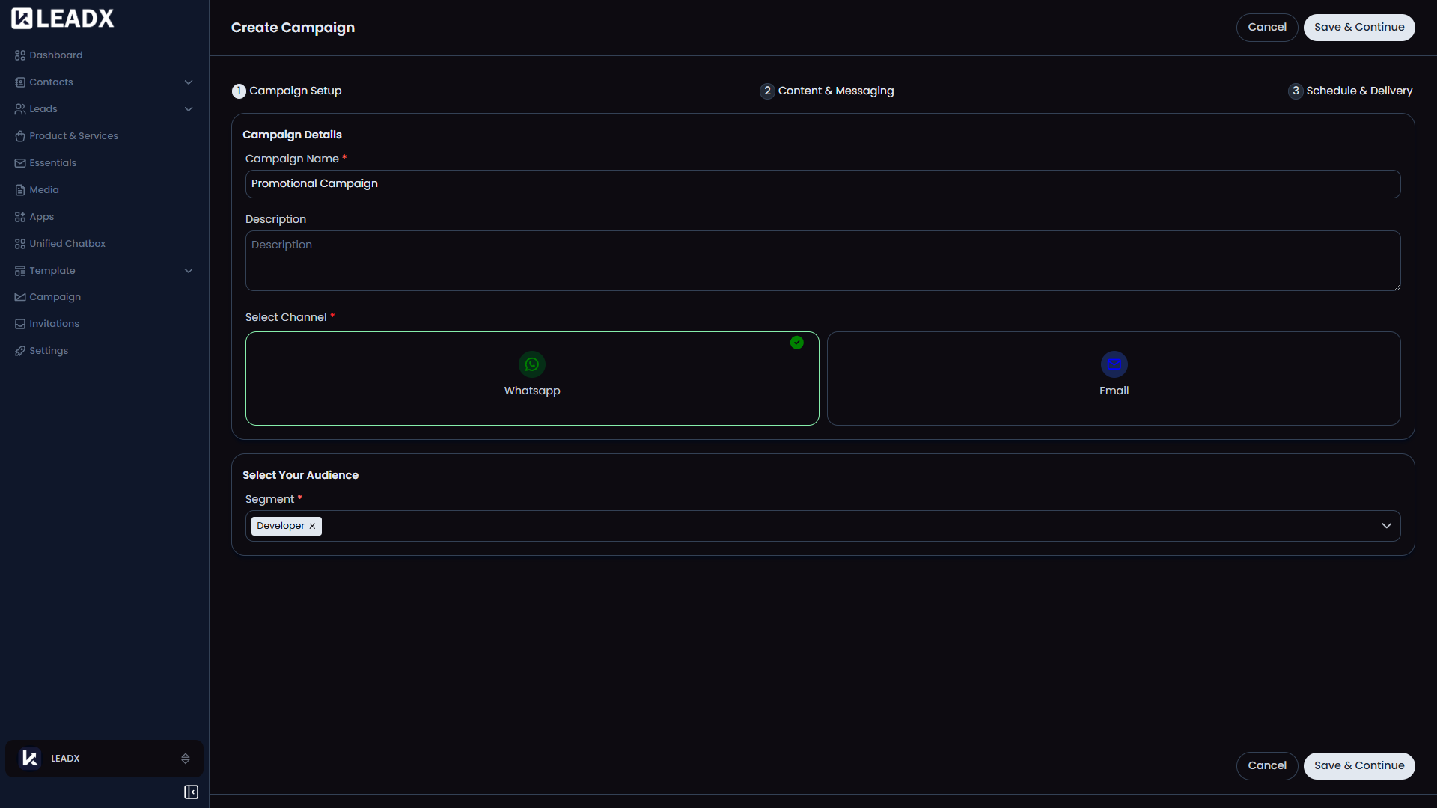Open Unified Chatbox in the sidebar
The image size is (1437, 808).
[67, 244]
